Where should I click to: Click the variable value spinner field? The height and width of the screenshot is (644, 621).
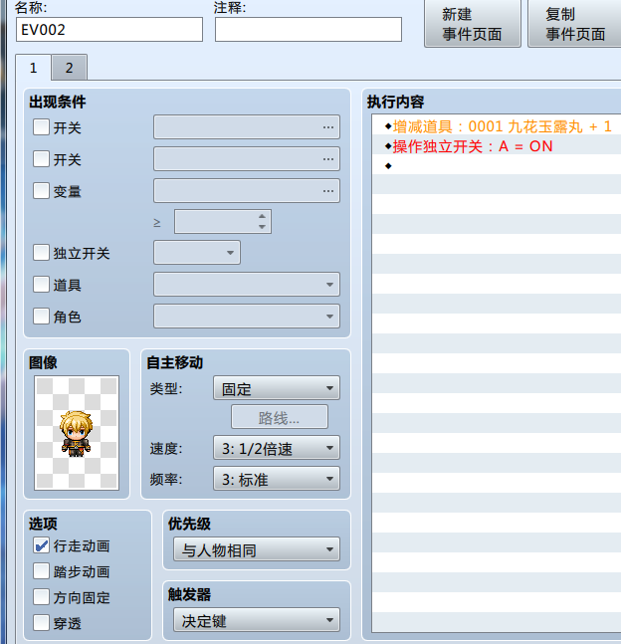[223, 221]
